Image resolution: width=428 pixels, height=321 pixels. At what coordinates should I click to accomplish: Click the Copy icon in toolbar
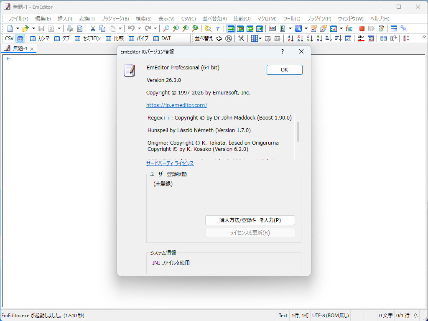point(102,28)
